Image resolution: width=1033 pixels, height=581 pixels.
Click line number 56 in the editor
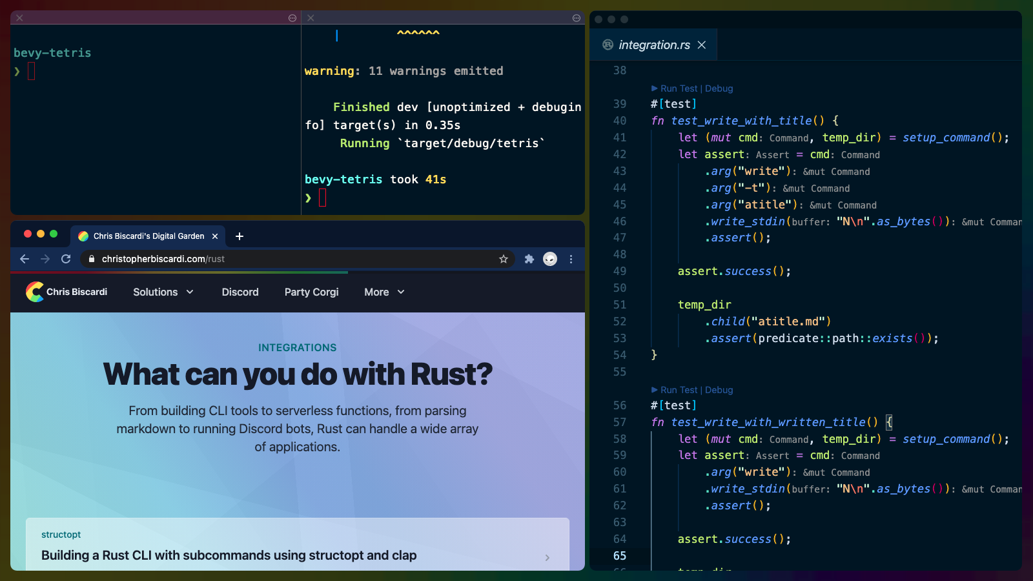point(620,405)
